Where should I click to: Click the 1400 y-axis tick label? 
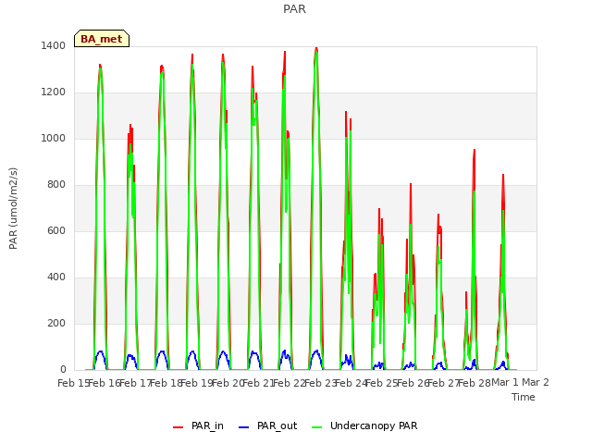click(54, 45)
